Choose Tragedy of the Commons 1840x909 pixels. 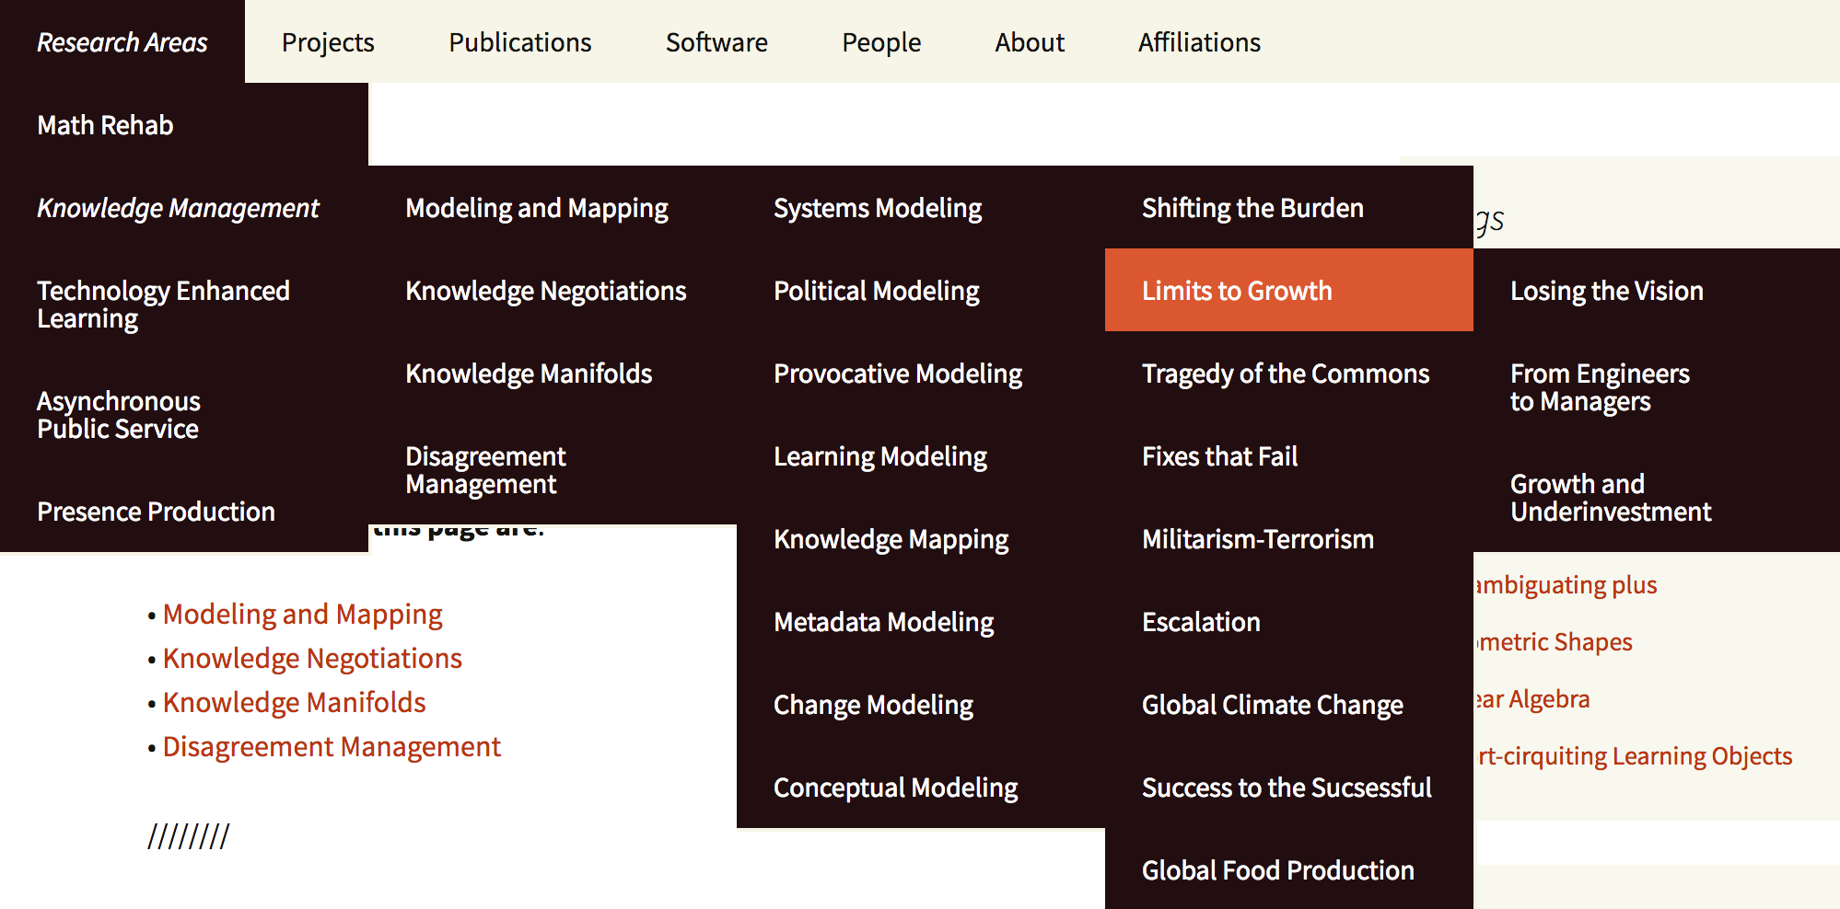pyautogui.click(x=1286, y=374)
